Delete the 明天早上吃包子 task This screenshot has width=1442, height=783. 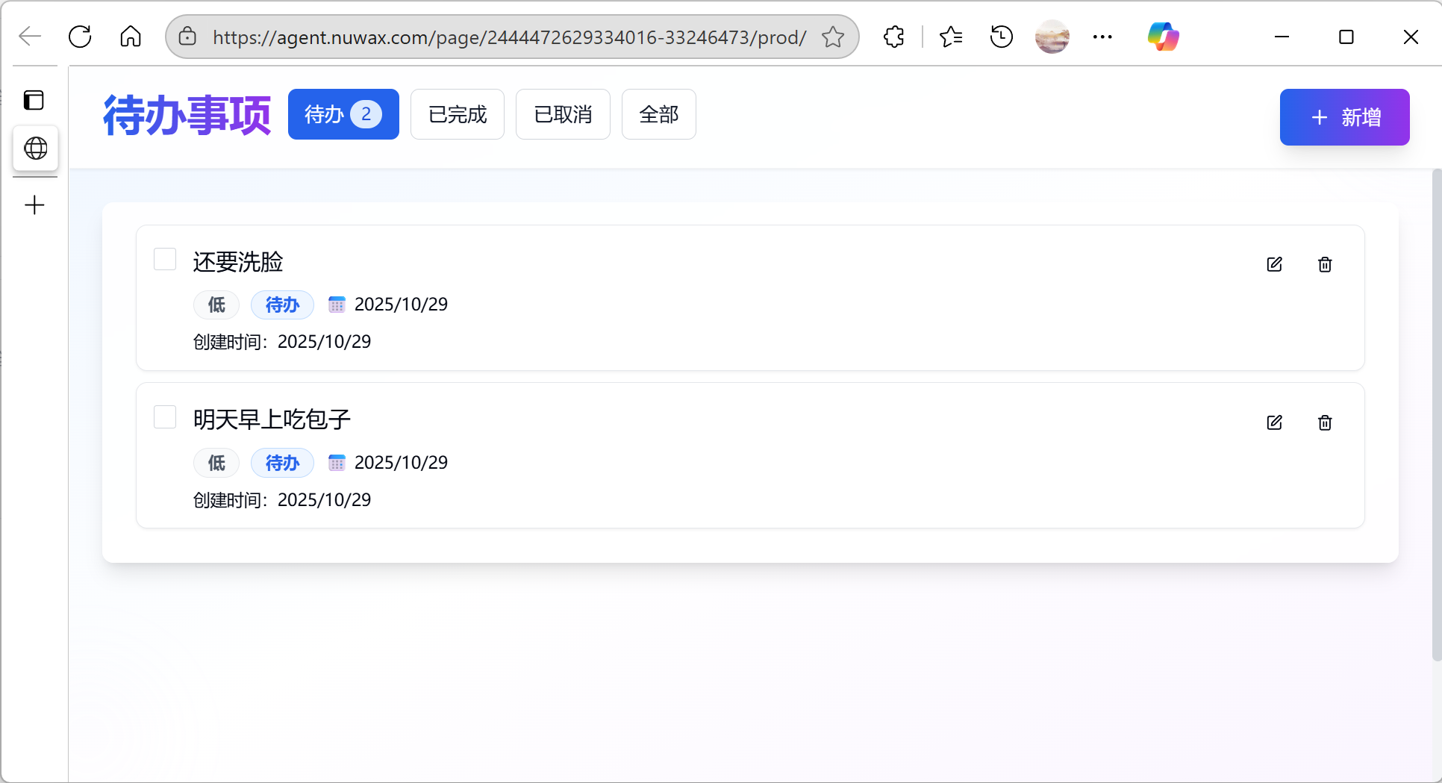coord(1325,422)
